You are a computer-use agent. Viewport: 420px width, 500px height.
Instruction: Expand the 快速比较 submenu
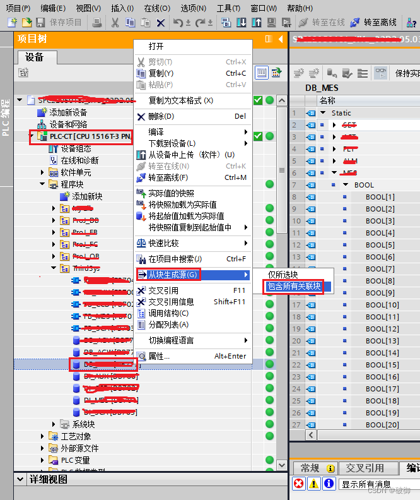(193, 243)
